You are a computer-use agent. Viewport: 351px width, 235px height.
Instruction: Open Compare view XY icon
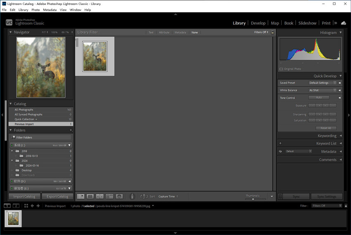(x=100, y=196)
